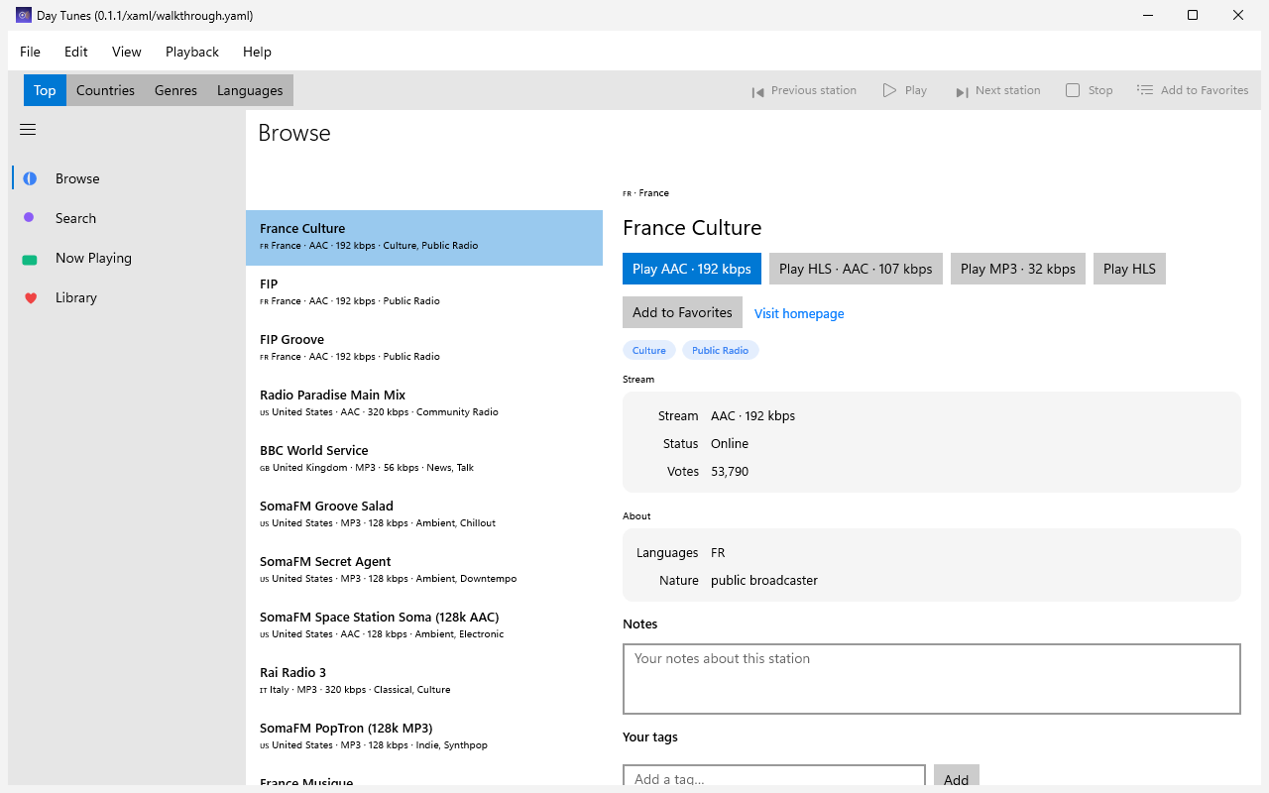Click the Play triangle toolbar icon
The width and height of the screenshot is (1269, 793).
point(889,90)
